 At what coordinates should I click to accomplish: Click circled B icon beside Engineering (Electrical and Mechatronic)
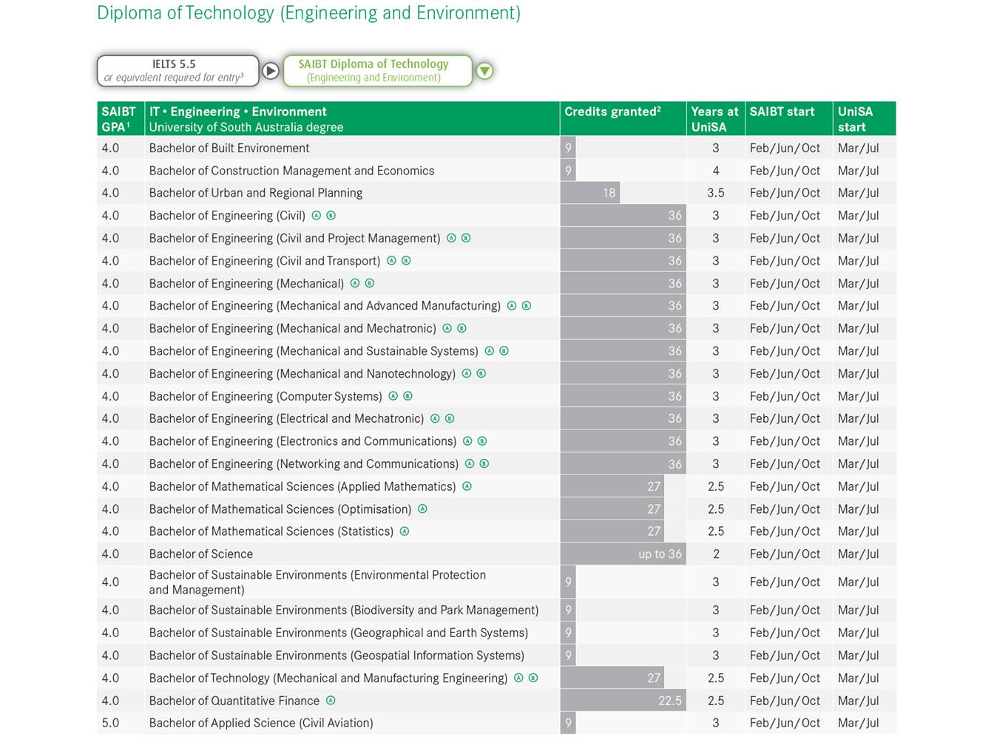point(450,418)
